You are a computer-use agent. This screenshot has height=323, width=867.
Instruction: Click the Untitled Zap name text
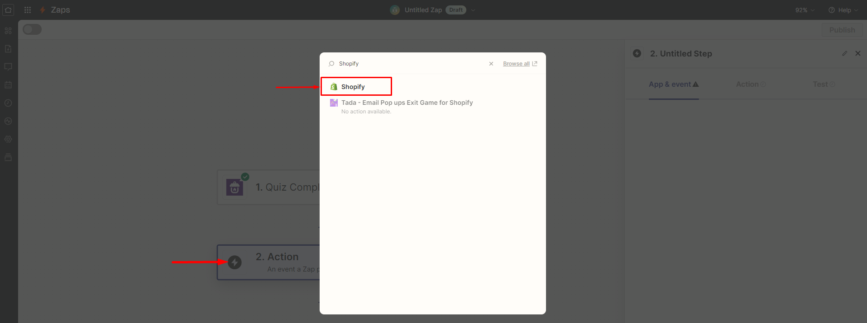tap(423, 10)
